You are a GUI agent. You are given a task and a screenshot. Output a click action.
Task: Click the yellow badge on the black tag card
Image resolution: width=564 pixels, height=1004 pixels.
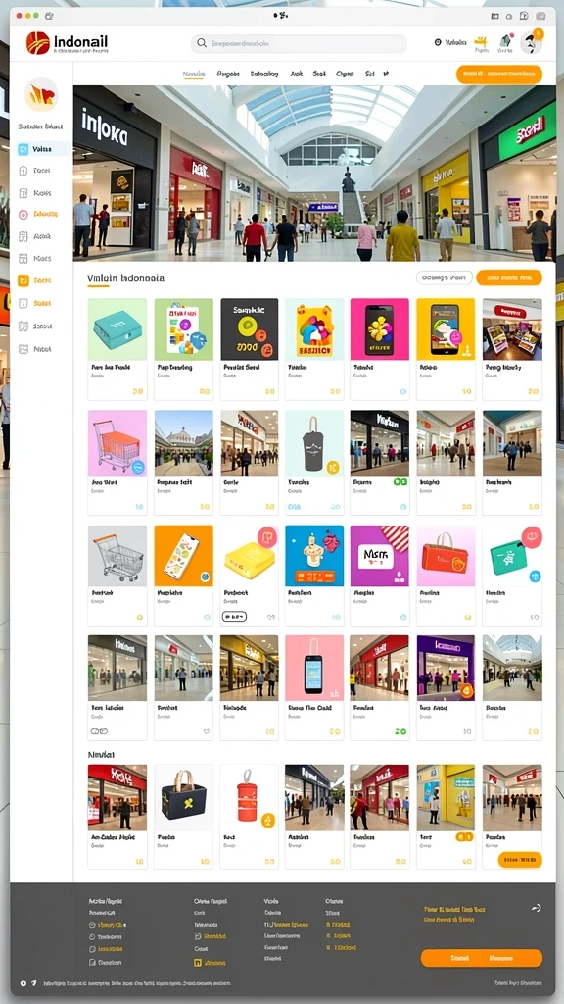click(333, 468)
